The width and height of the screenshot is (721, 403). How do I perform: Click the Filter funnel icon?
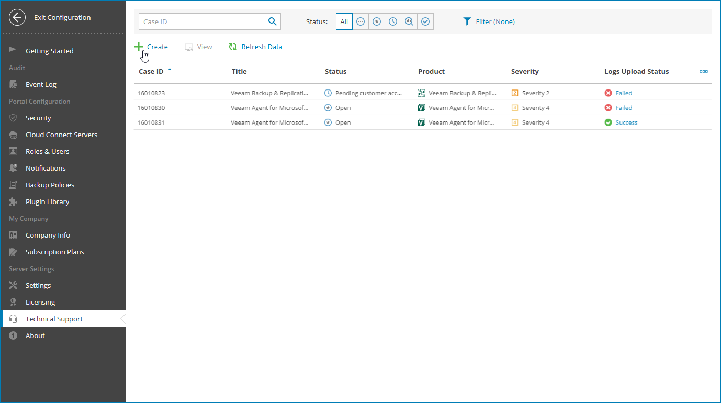467,21
